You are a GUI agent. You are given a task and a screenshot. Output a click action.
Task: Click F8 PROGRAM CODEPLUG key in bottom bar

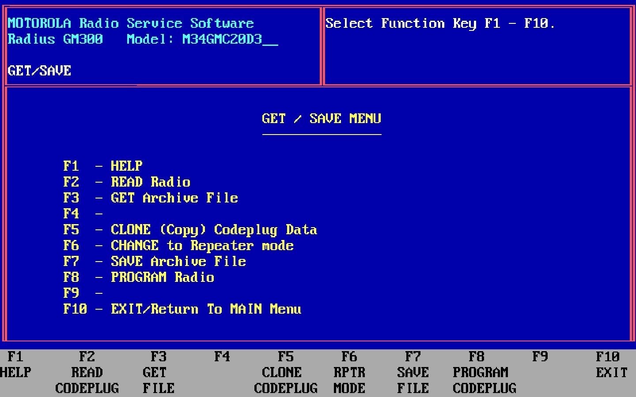click(x=485, y=372)
